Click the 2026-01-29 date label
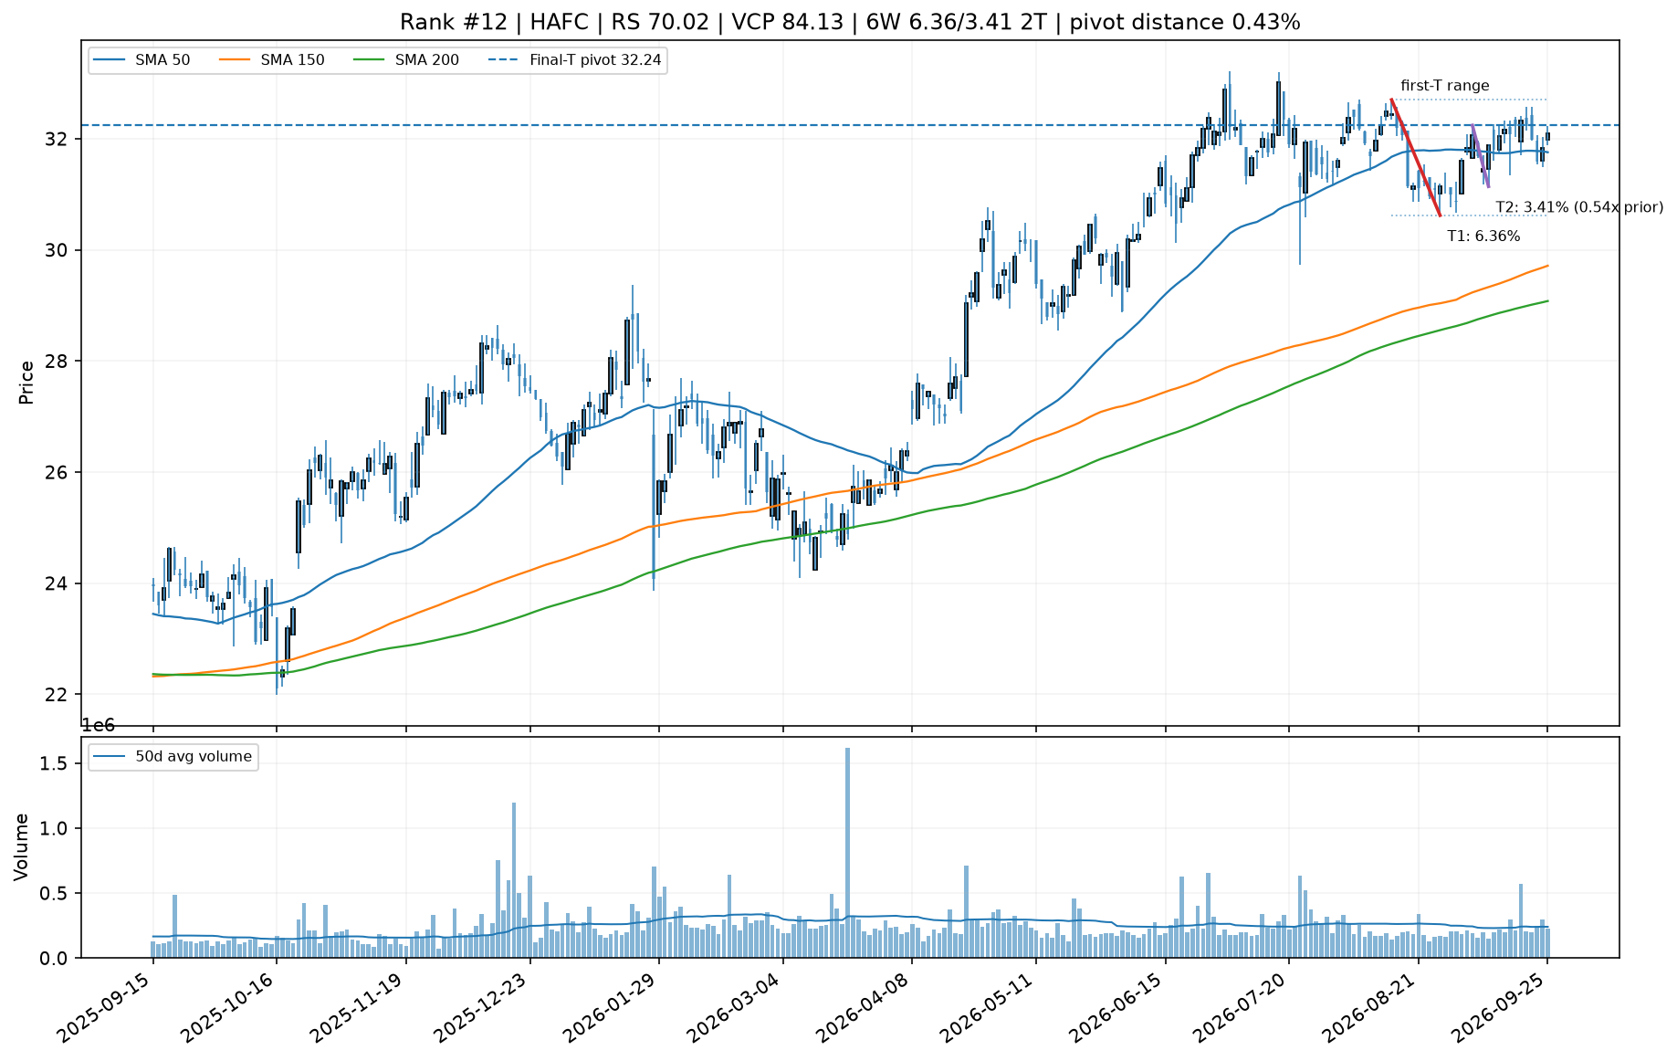The width and height of the screenshot is (1677, 1061). tap(613, 1007)
